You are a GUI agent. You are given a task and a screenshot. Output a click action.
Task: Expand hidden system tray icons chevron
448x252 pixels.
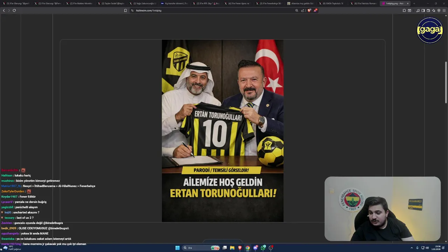[412, 248]
